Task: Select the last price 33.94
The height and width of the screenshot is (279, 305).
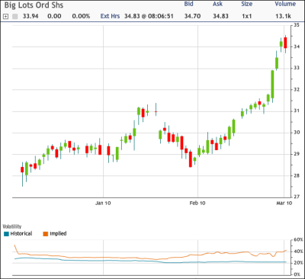Action: pyautogui.click(x=30, y=16)
